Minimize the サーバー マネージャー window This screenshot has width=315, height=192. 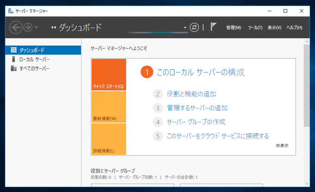(270, 11)
